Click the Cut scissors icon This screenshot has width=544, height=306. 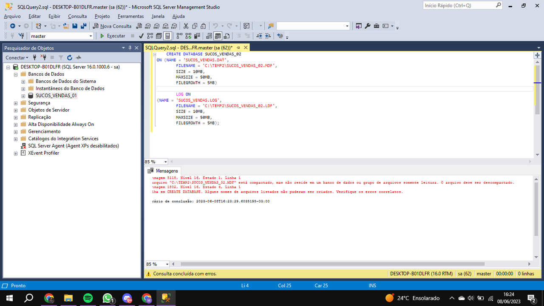[x=186, y=26]
